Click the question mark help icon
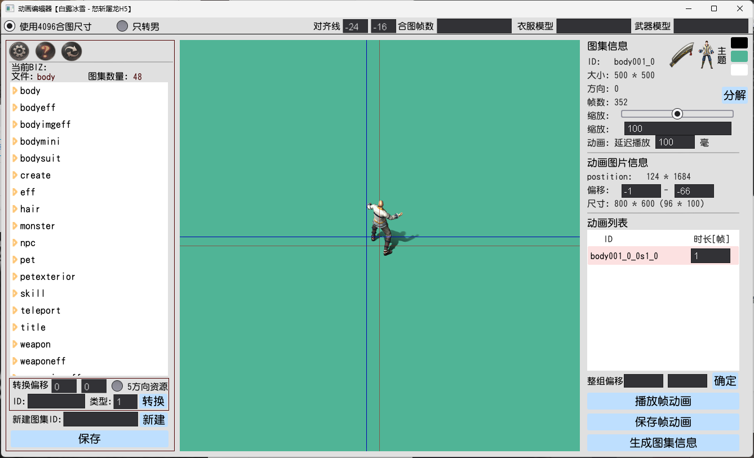754x458 pixels. [46, 51]
